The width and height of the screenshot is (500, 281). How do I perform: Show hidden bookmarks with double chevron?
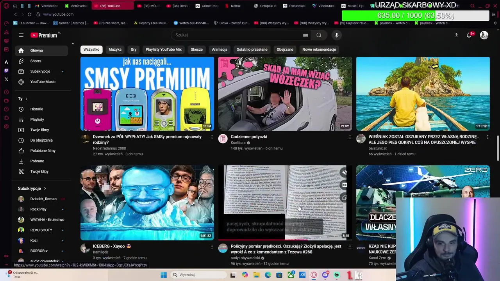tap(495, 23)
